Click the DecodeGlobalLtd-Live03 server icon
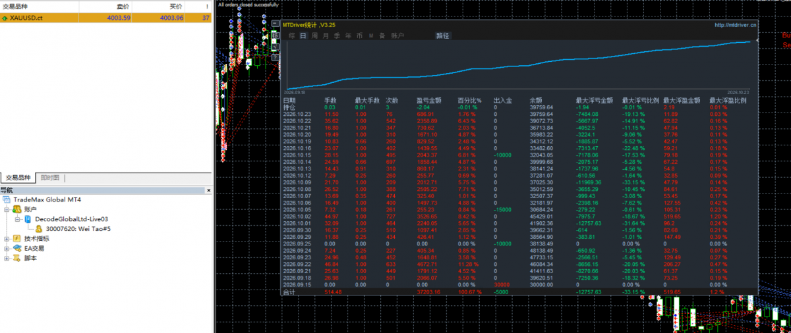Image resolution: width=791 pixels, height=333 pixels. [x=28, y=219]
